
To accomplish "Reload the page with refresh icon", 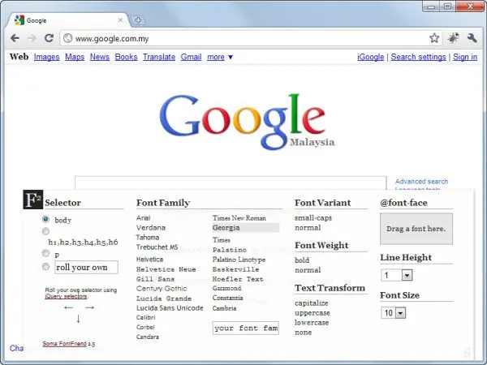I will 49,38.
